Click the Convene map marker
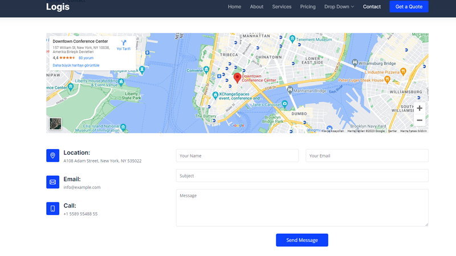Viewport: 456px width, 256px height. [x=206, y=69]
